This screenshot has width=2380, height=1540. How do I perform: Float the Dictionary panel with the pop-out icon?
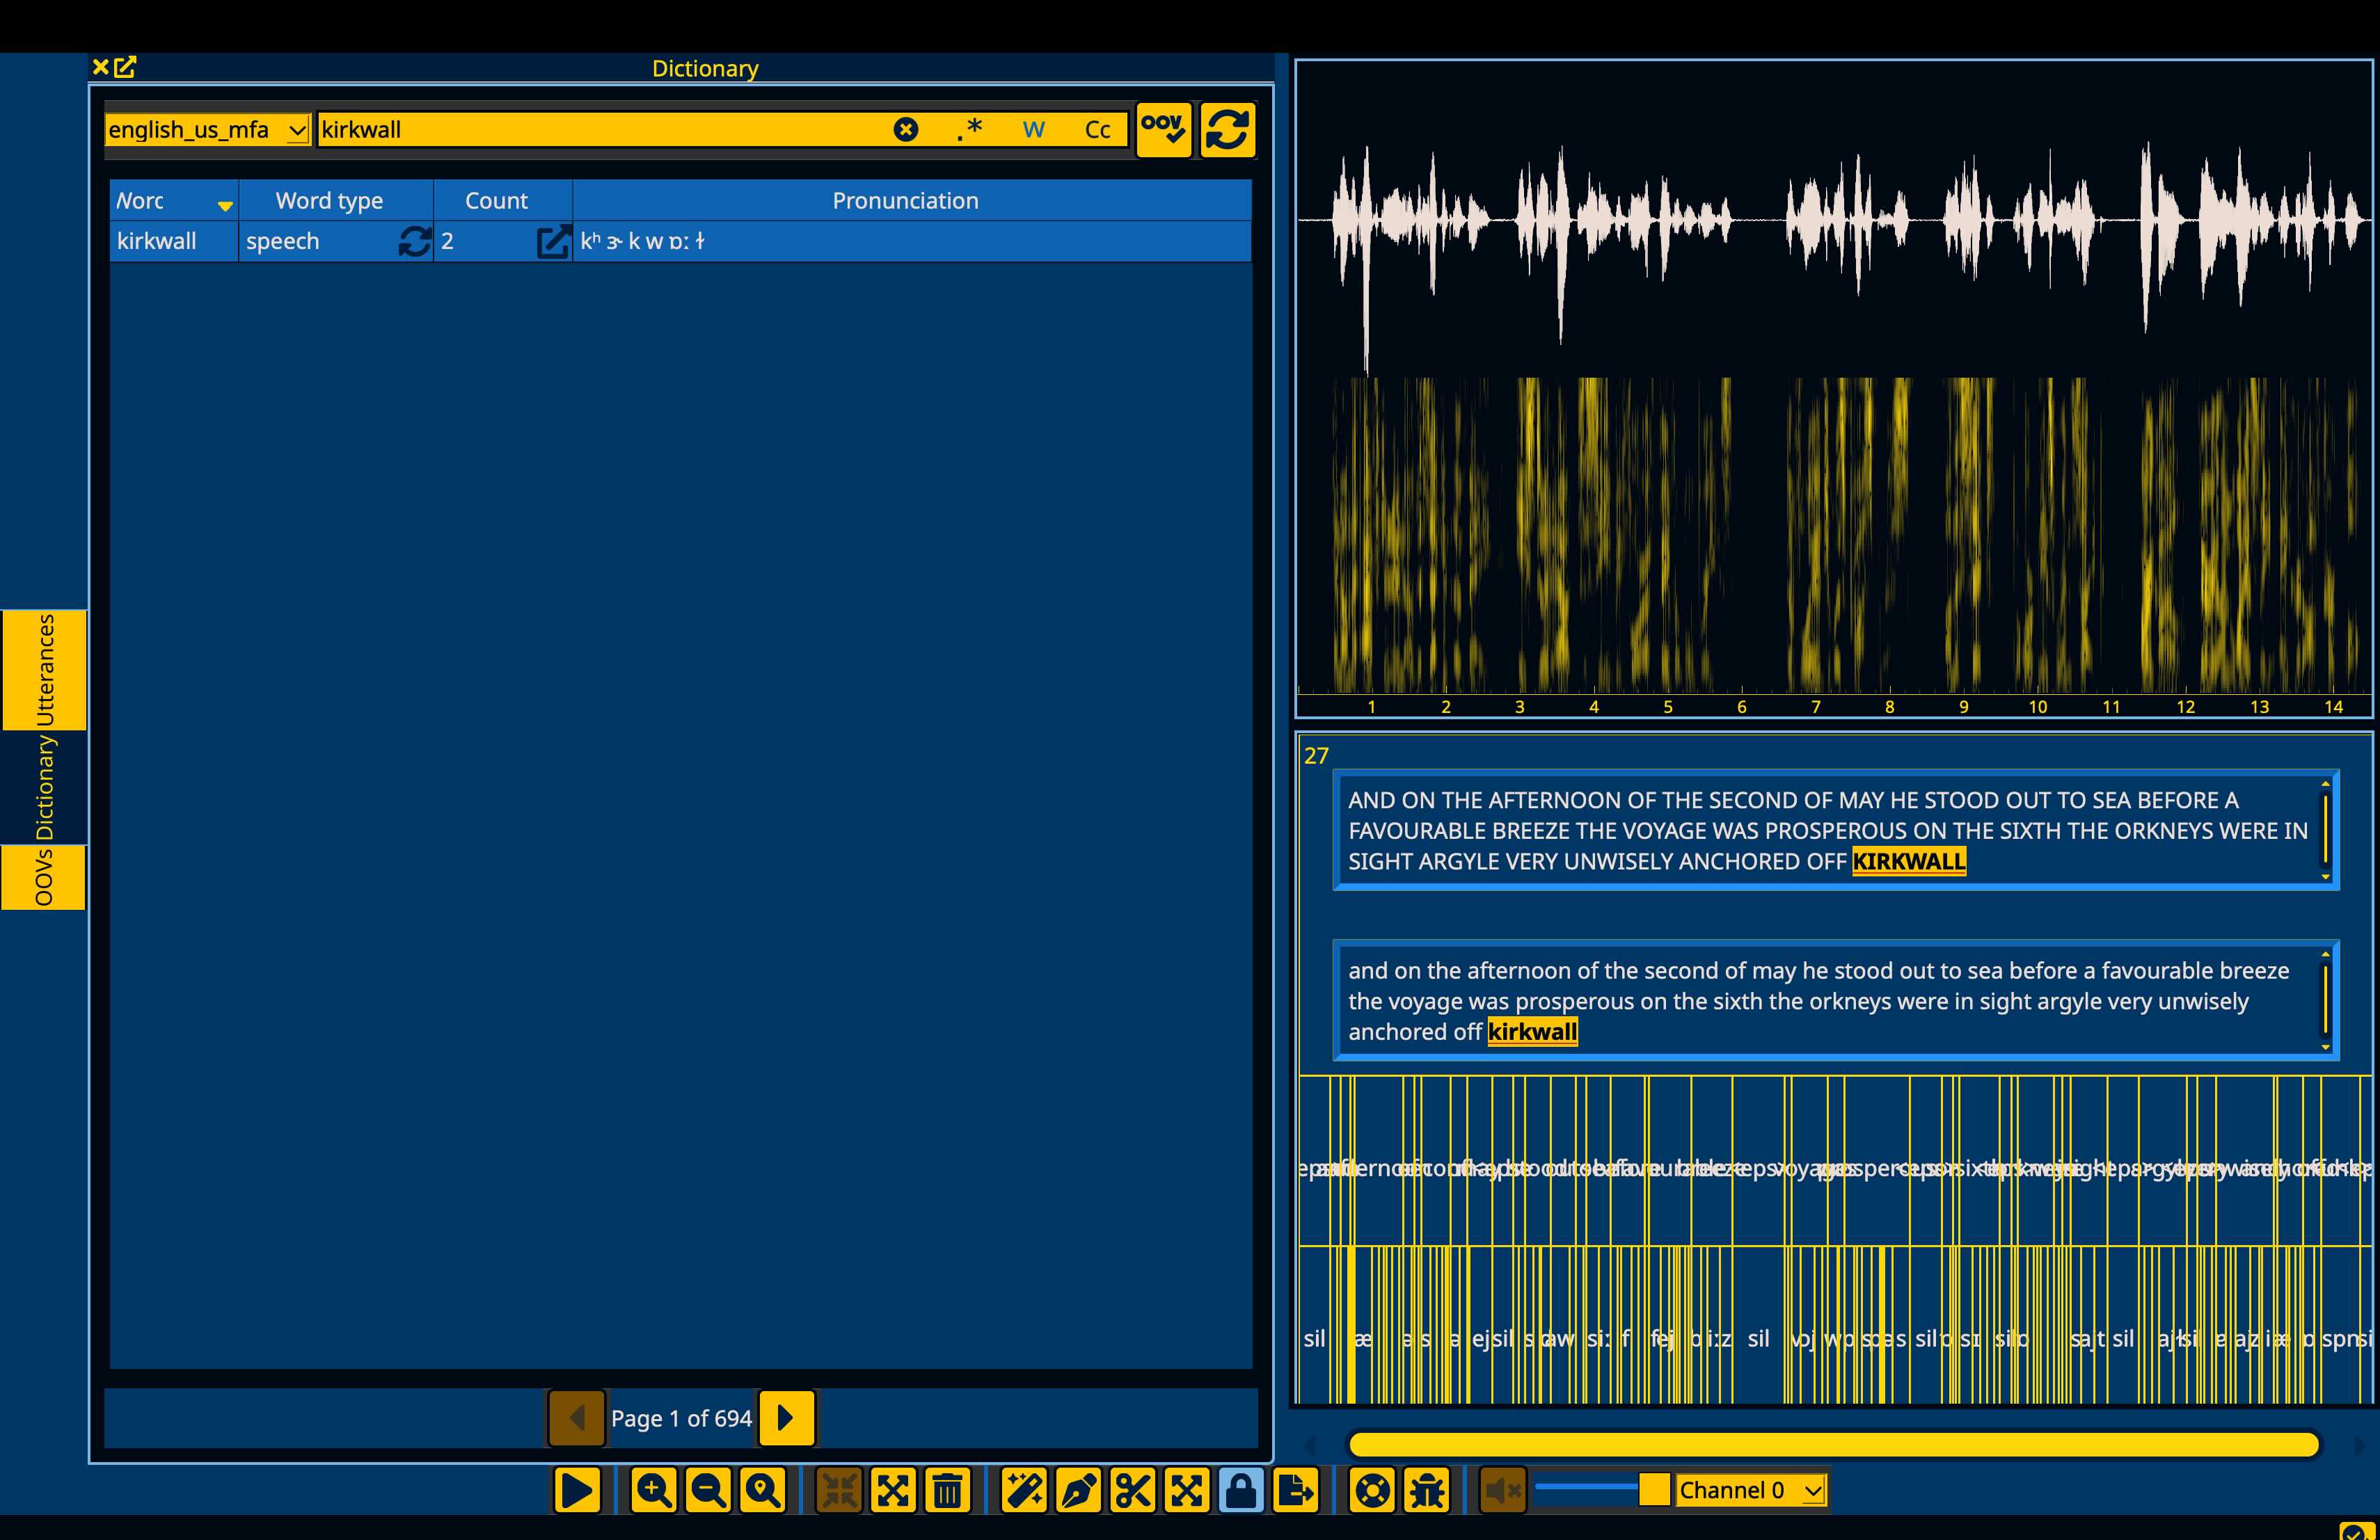coord(125,67)
